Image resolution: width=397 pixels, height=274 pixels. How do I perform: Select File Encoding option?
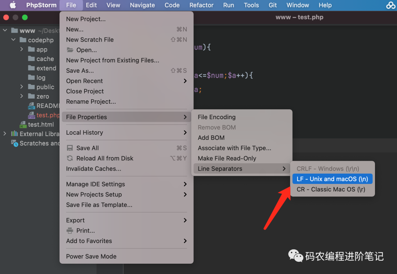pos(242,117)
